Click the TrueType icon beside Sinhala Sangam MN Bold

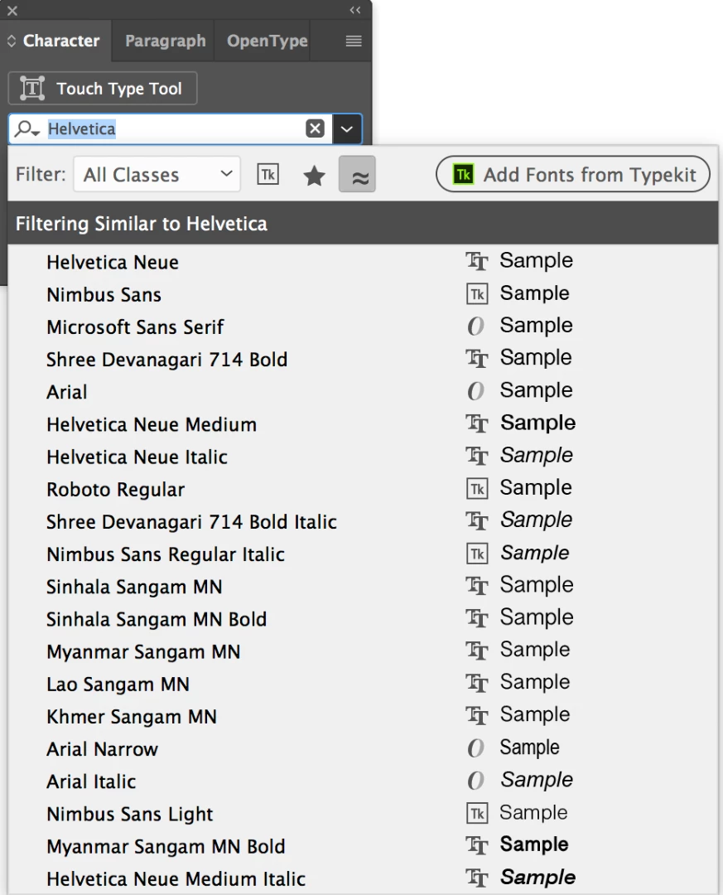click(x=476, y=619)
